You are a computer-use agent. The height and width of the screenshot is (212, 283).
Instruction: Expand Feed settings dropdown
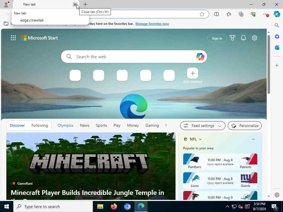[x=203, y=126]
